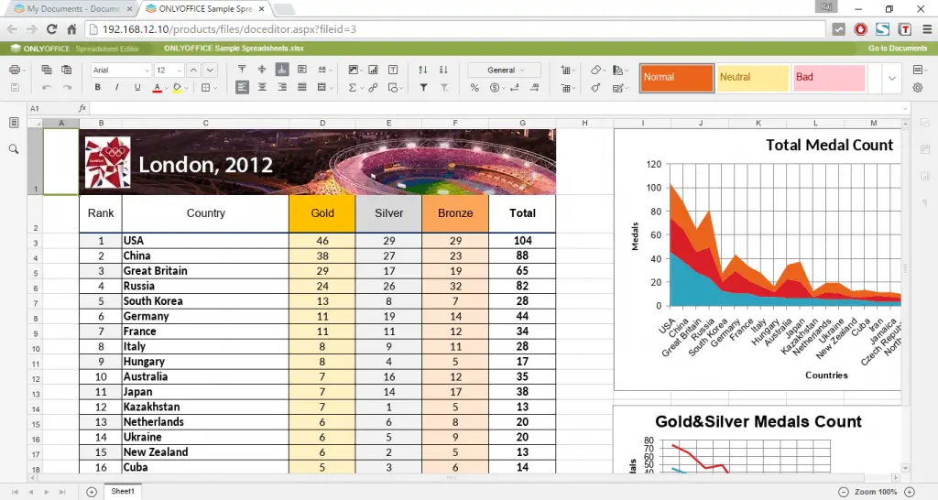Click the insert hyperlink icon
The height and width of the screenshot is (500, 938).
374,88
